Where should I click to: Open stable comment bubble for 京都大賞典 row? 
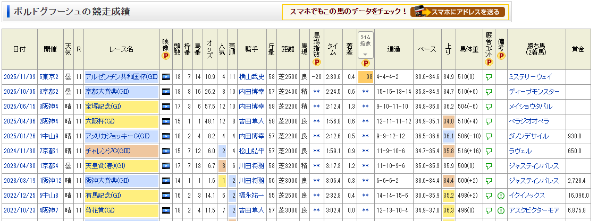tap(488, 92)
